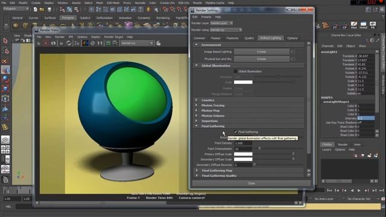This screenshot has width=386, height=217.
Task: Expand the Caustics section
Action: 197,100
